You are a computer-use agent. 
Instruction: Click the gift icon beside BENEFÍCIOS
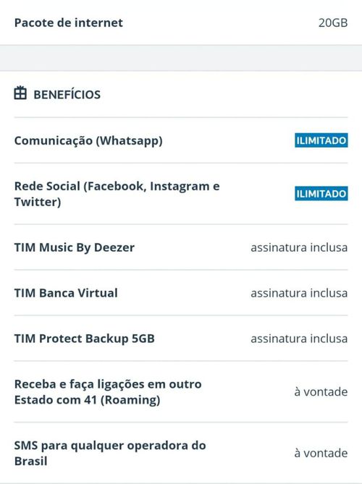(20, 93)
